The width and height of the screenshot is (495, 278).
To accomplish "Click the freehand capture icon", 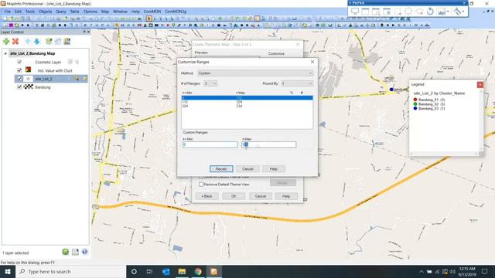I will point(419,12).
